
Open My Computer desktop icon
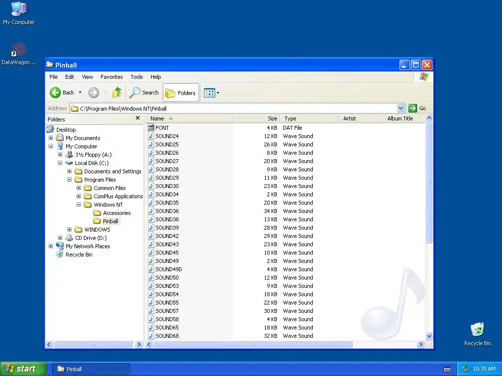(19, 13)
